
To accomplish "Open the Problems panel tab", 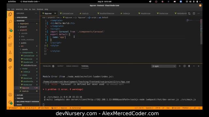I will tap(48, 66).
